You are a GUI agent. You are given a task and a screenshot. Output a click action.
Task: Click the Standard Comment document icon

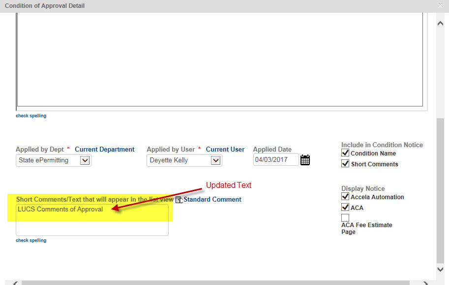[179, 200]
